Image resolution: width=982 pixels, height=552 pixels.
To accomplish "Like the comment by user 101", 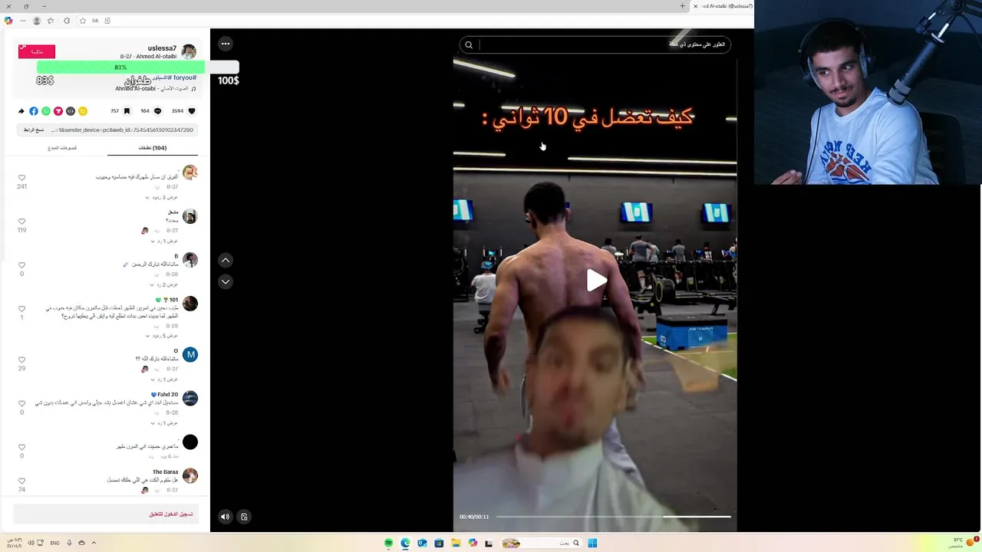I will click(21, 309).
